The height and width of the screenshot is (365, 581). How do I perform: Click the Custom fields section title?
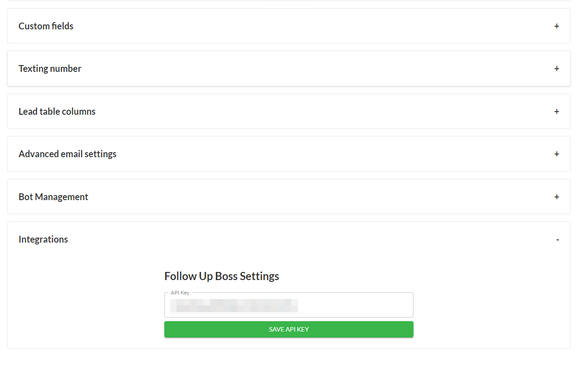pos(46,26)
